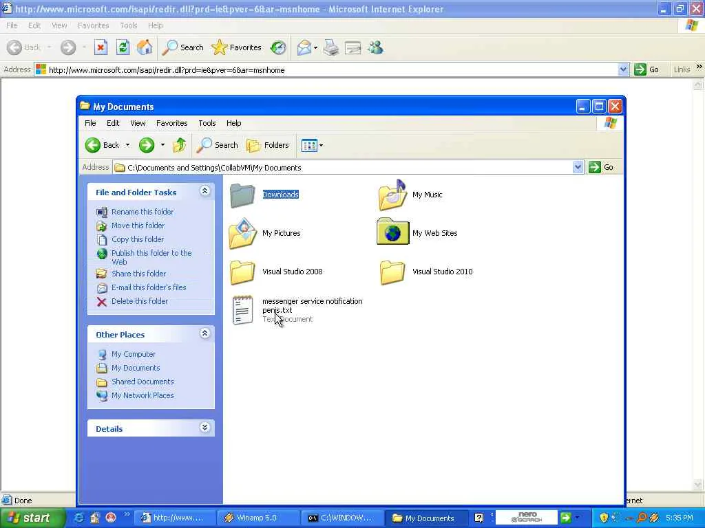Click E-mail this folder's files
Viewport: 705px width, 528px height.
(x=149, y=287)
